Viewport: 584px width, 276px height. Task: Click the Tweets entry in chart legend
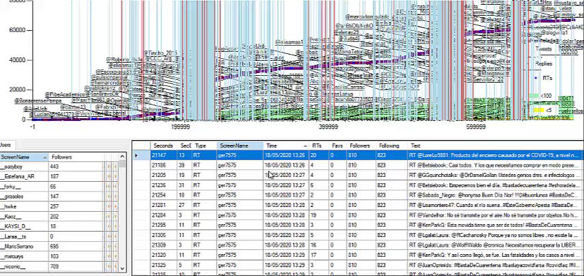pyautogui.click(x=544, y=49)
